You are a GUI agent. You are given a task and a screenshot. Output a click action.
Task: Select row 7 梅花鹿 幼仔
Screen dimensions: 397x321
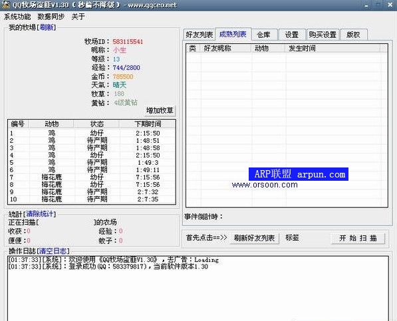coord(92,177)
